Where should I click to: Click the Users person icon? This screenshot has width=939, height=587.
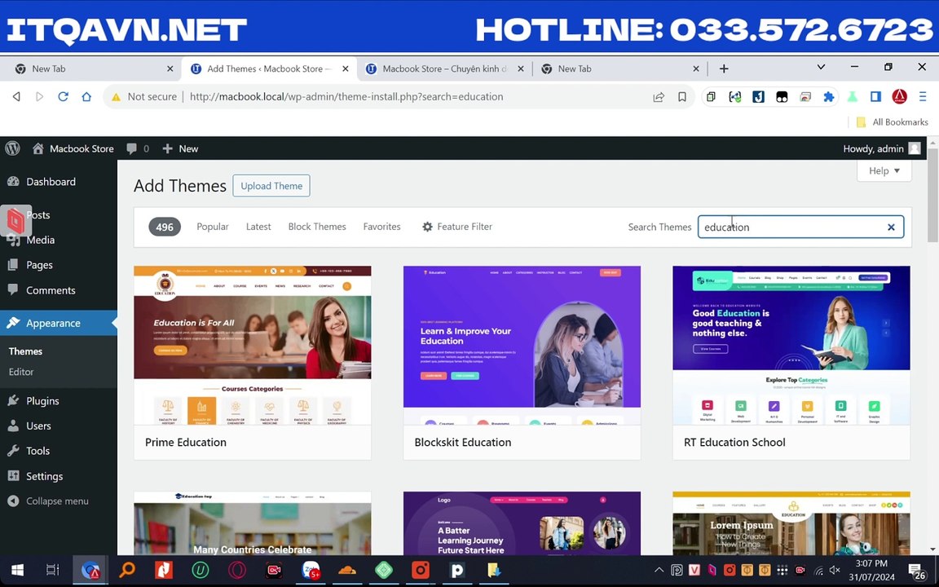pyautogui.click(x=13, y=426)
